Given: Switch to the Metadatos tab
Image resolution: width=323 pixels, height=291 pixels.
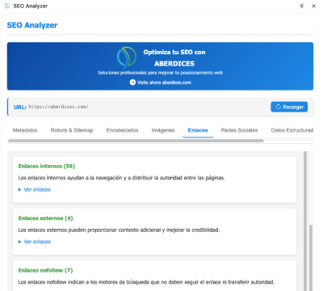Looking at the screenshot, I should pyautogui.click(x=25, y=130).
